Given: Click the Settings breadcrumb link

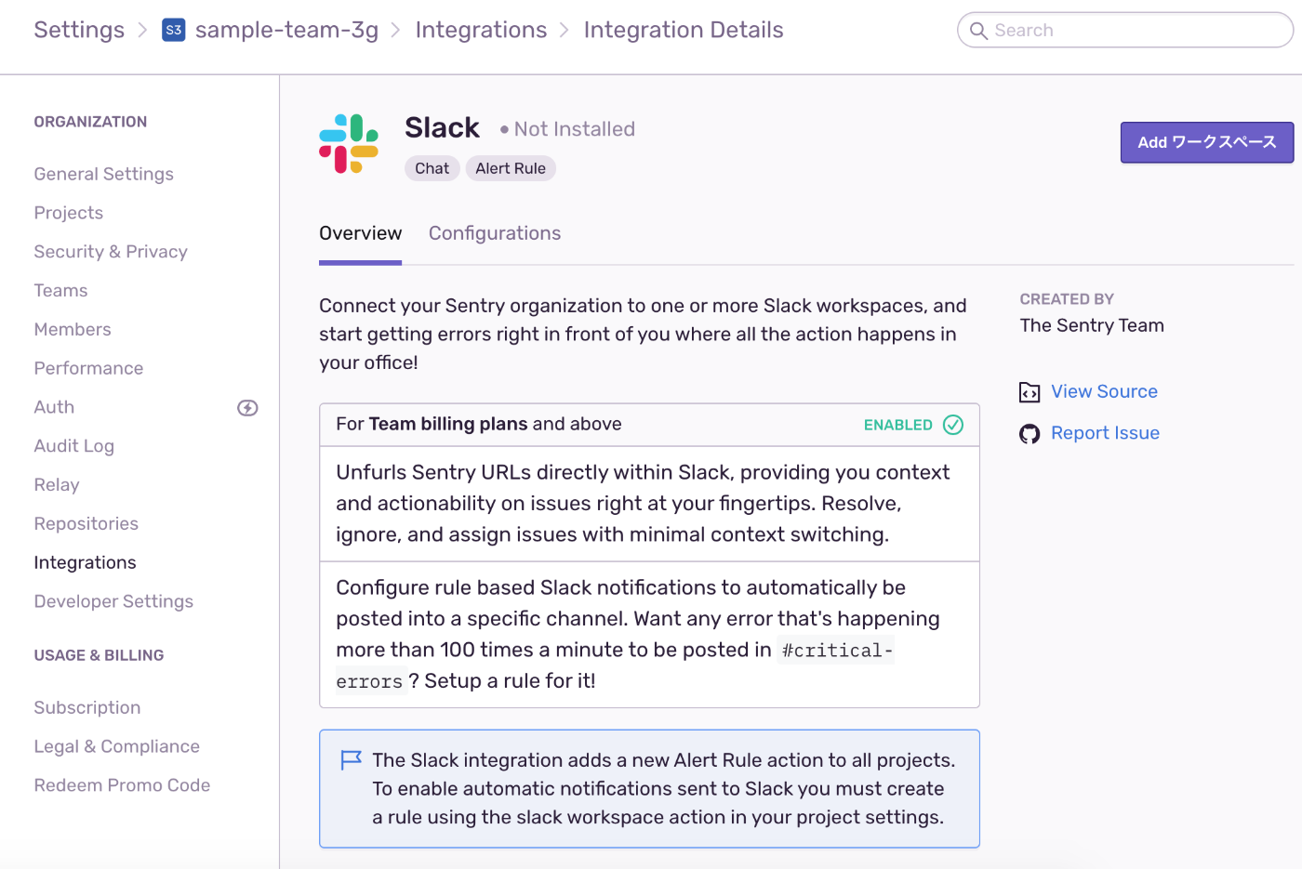Looking at the screenshot, I should tap(79, 30).
